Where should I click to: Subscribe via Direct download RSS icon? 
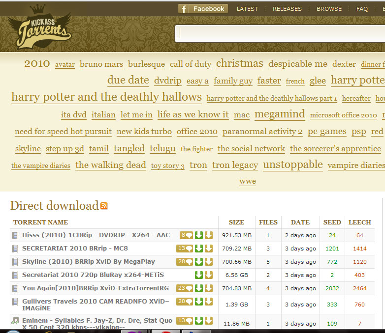pos(104,206)
